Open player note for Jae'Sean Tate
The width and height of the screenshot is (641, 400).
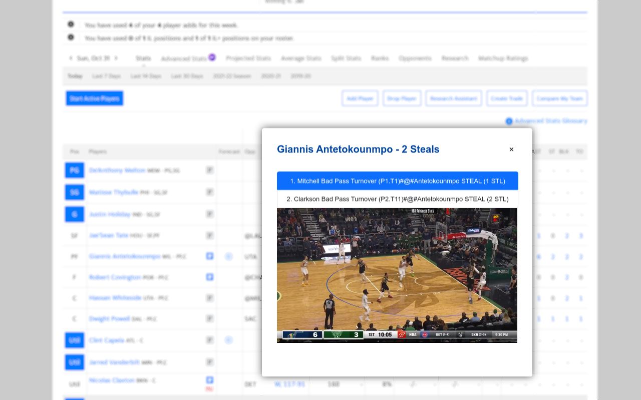(210, 235)
